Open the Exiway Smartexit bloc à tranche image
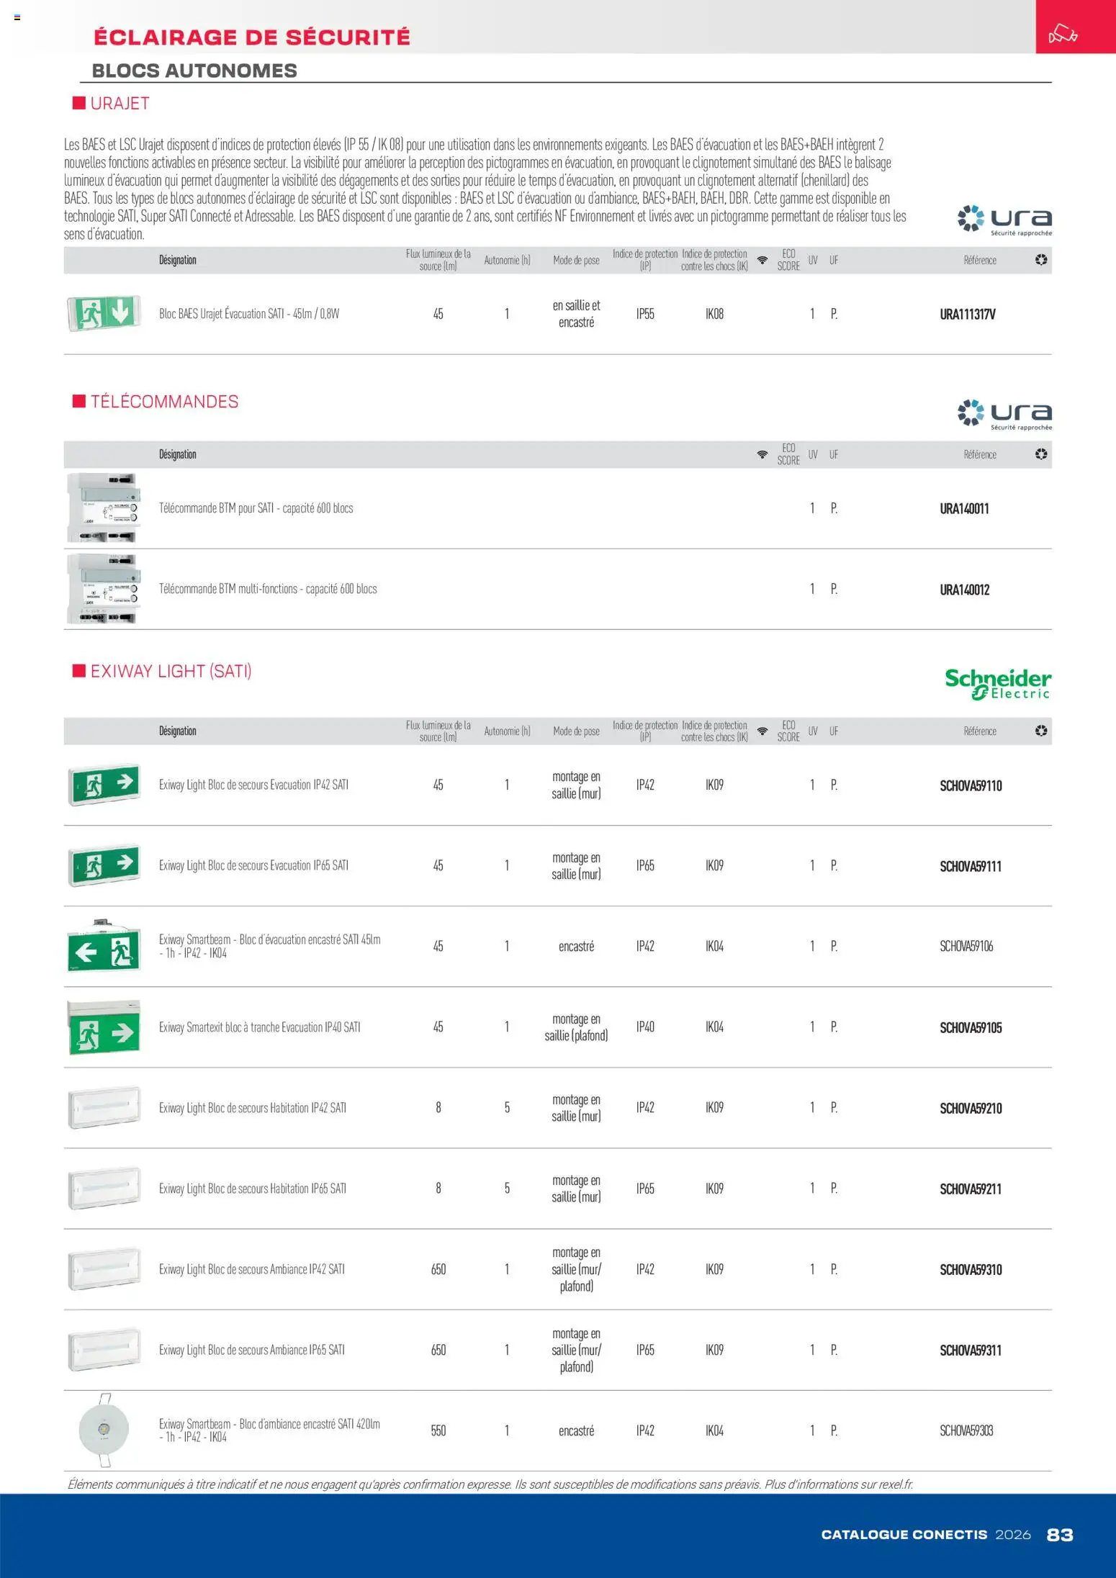Screen dimensions: 1116x1578 (104, 1027)
